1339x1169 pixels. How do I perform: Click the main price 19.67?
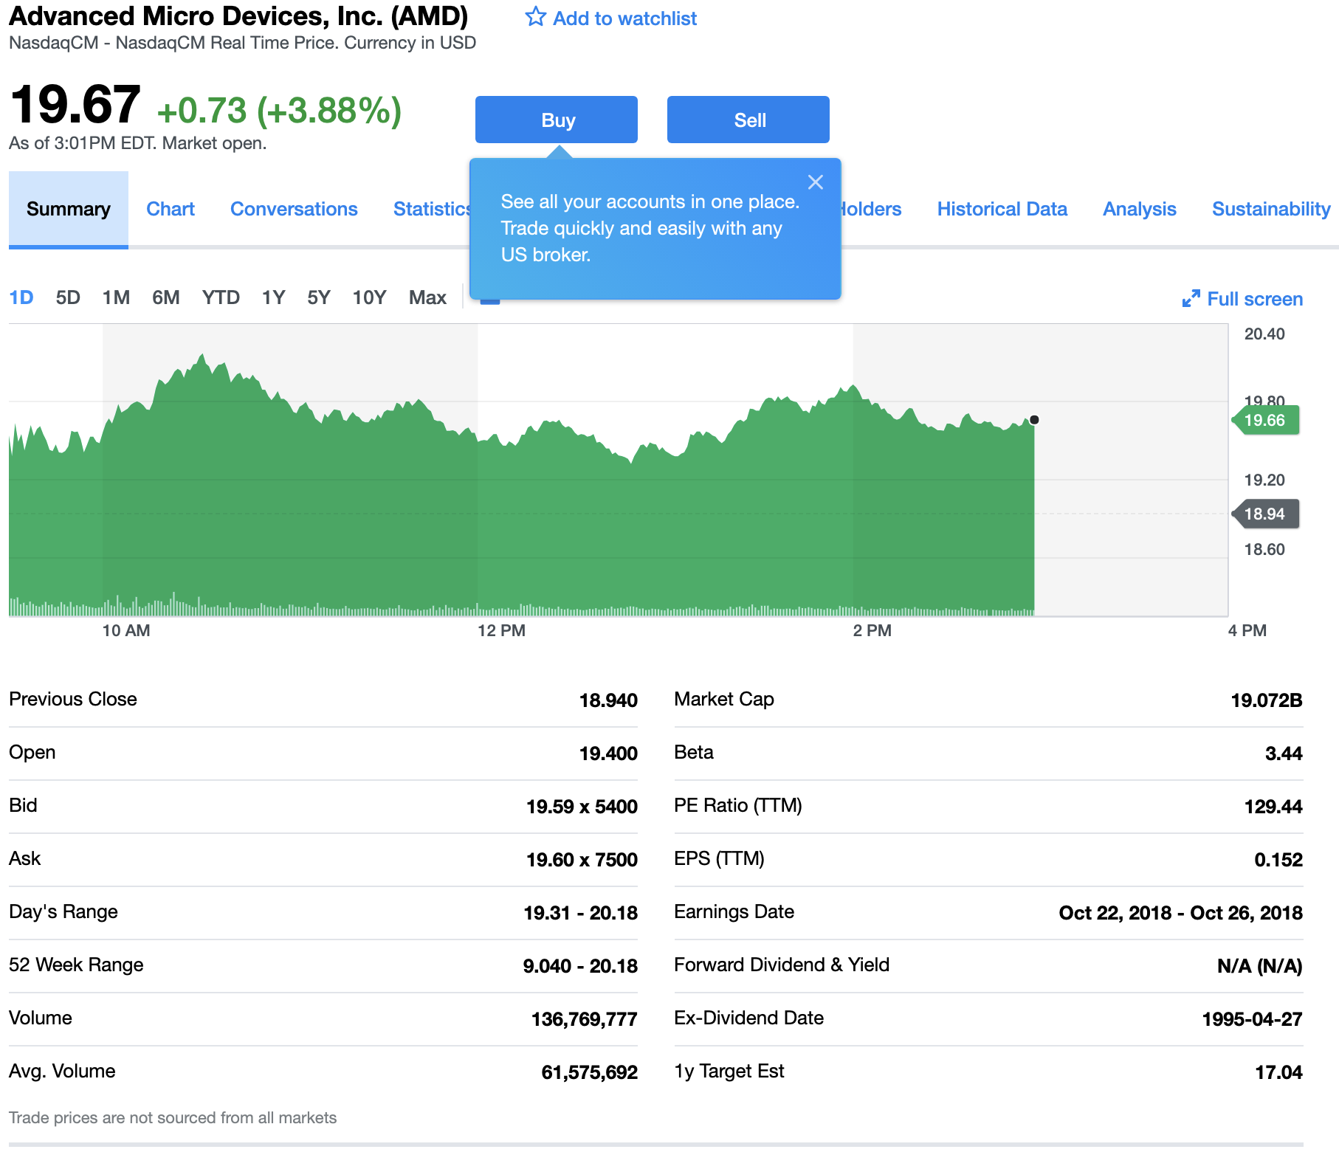click(75, 104)
